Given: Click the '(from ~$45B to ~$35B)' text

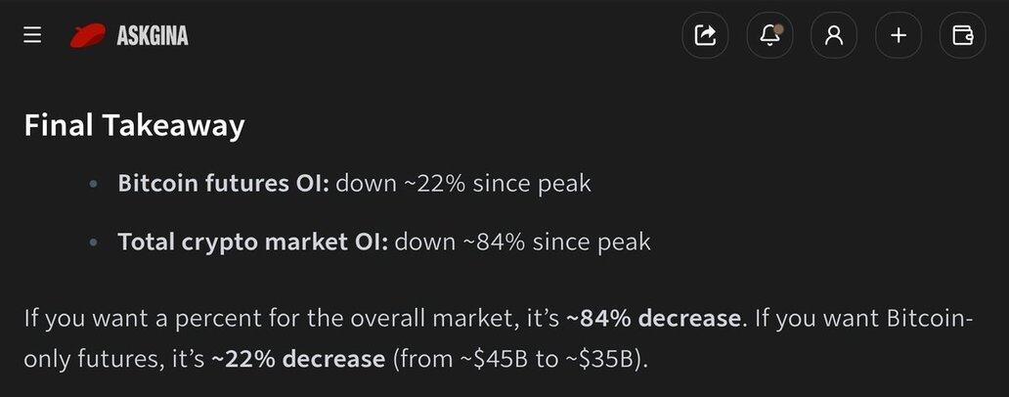Looking at the screenshot, I should [x=520, y=359].
